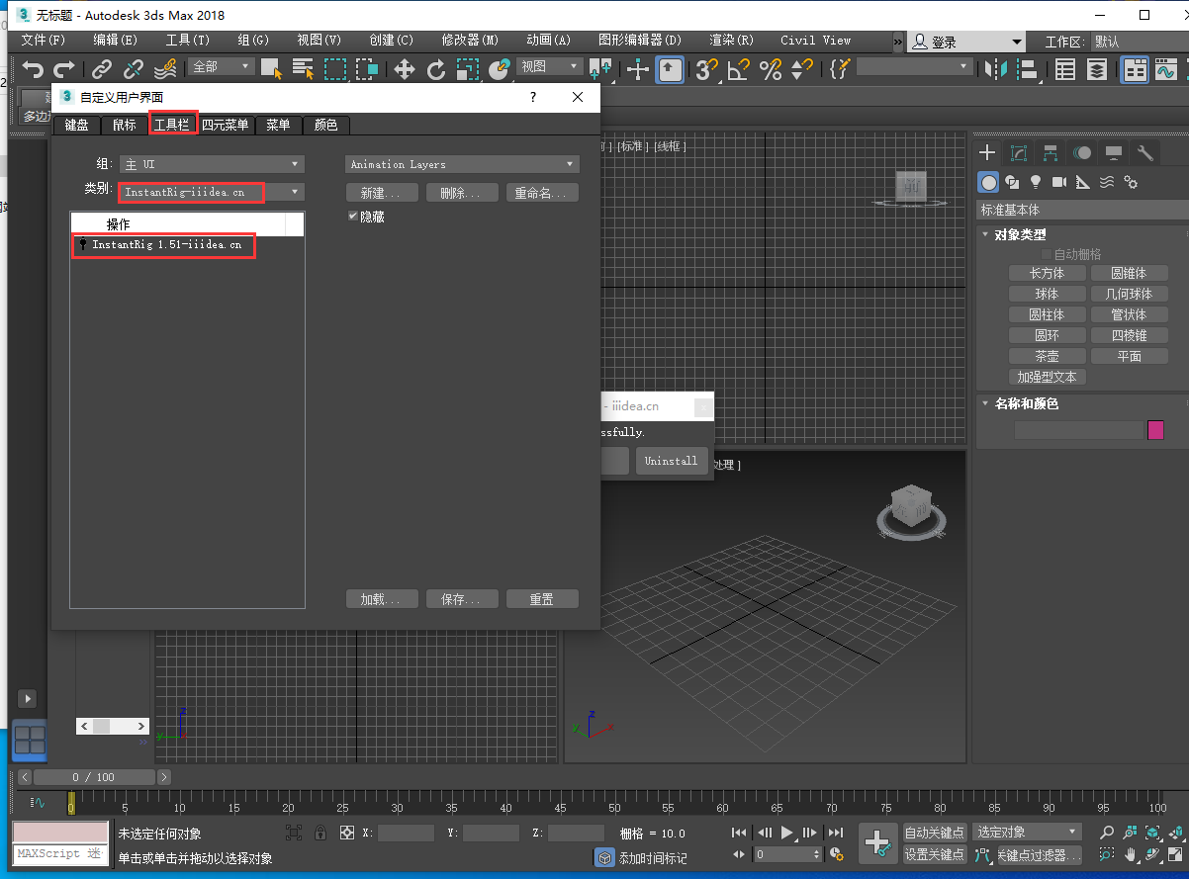Switch to the Utilities wrench panel tab
Image resolution: width=1189 pixels, height=879 pixels.
[x=1145, y=152]
